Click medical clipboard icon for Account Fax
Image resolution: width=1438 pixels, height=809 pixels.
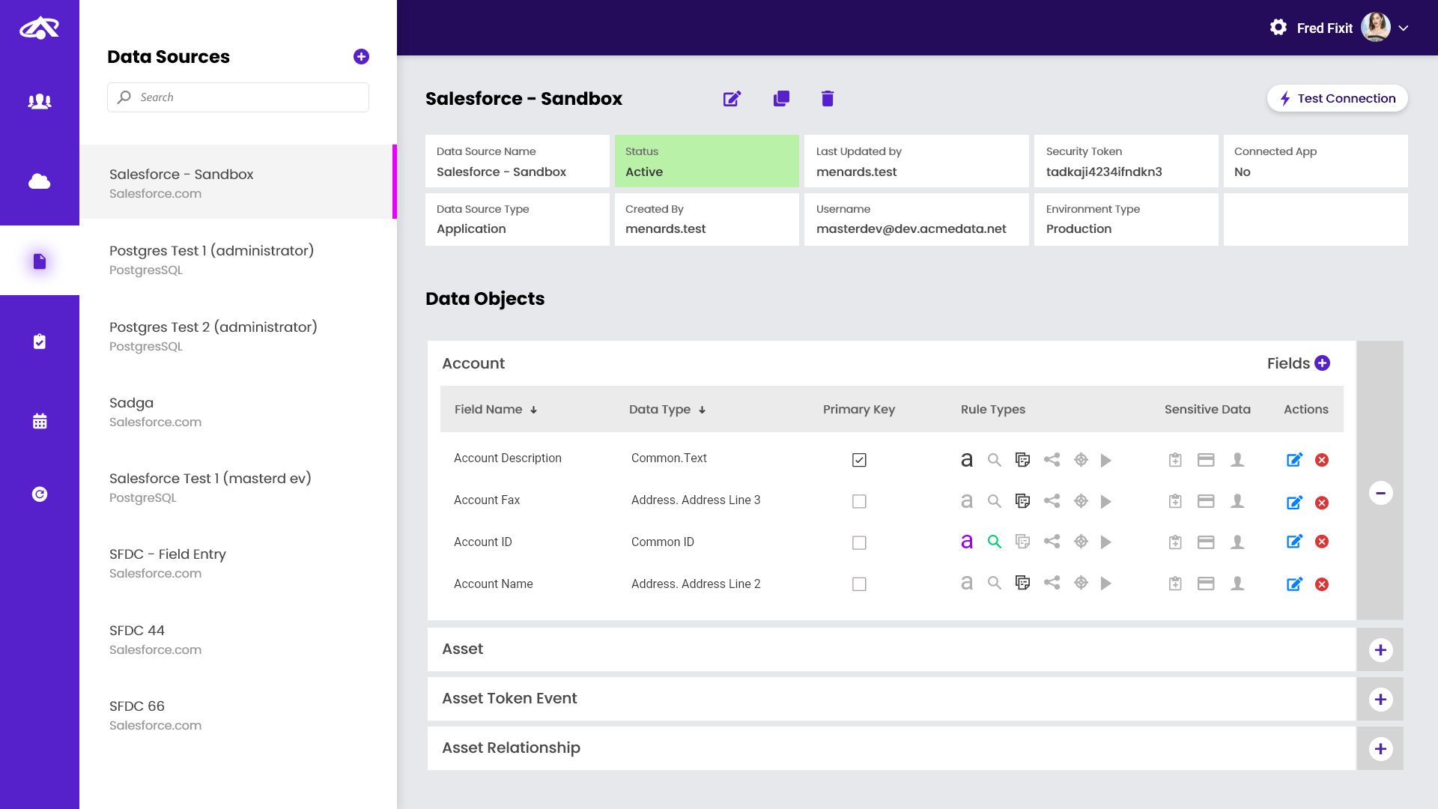(x=1175, y=501)
